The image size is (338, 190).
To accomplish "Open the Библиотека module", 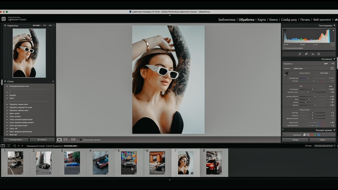I will [x=227, y=20].
